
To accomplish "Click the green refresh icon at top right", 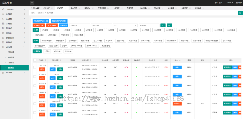I will (x=240, y=13).
